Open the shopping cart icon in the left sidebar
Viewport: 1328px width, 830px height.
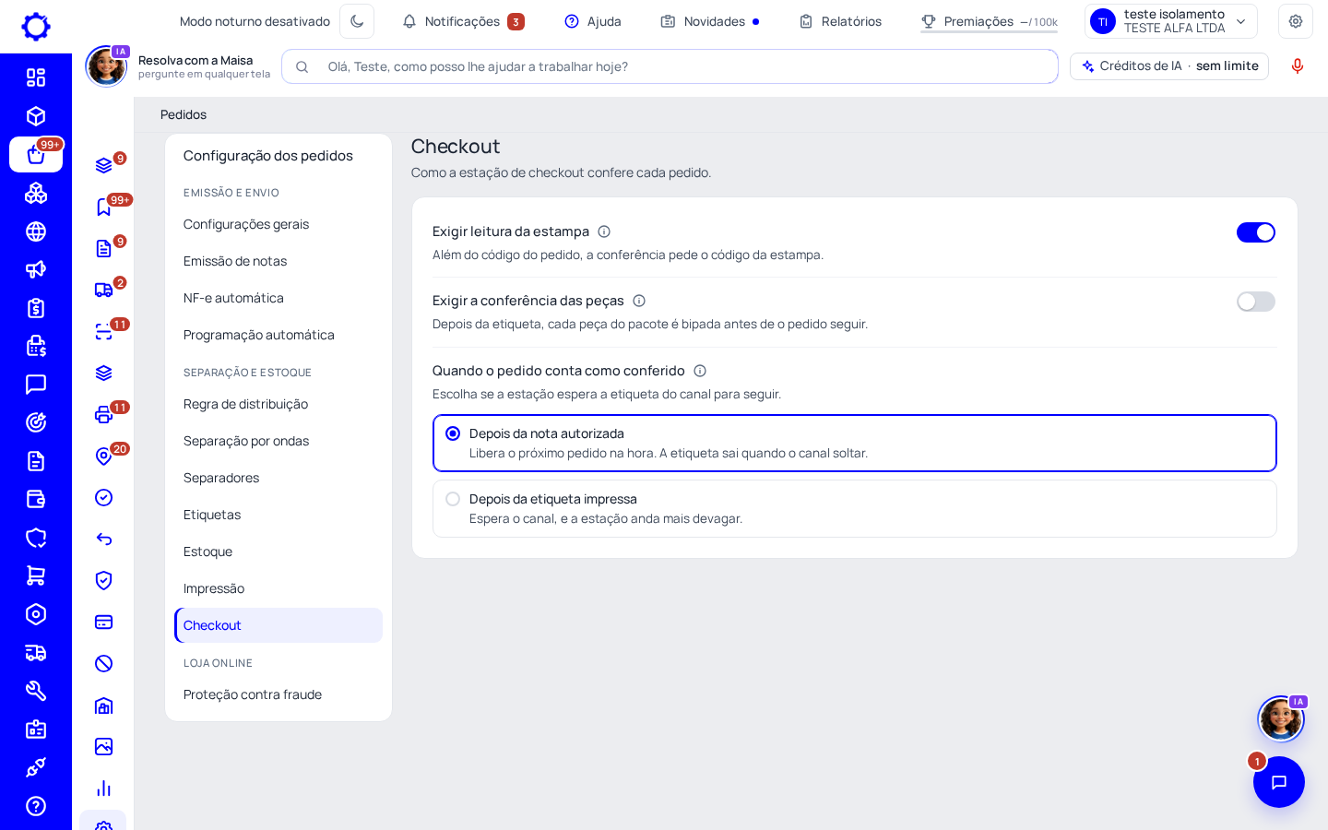[x=36, y=575]
